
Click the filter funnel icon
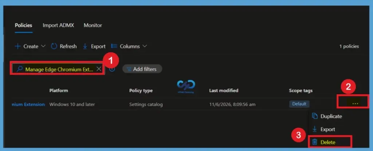pos(129,69)
